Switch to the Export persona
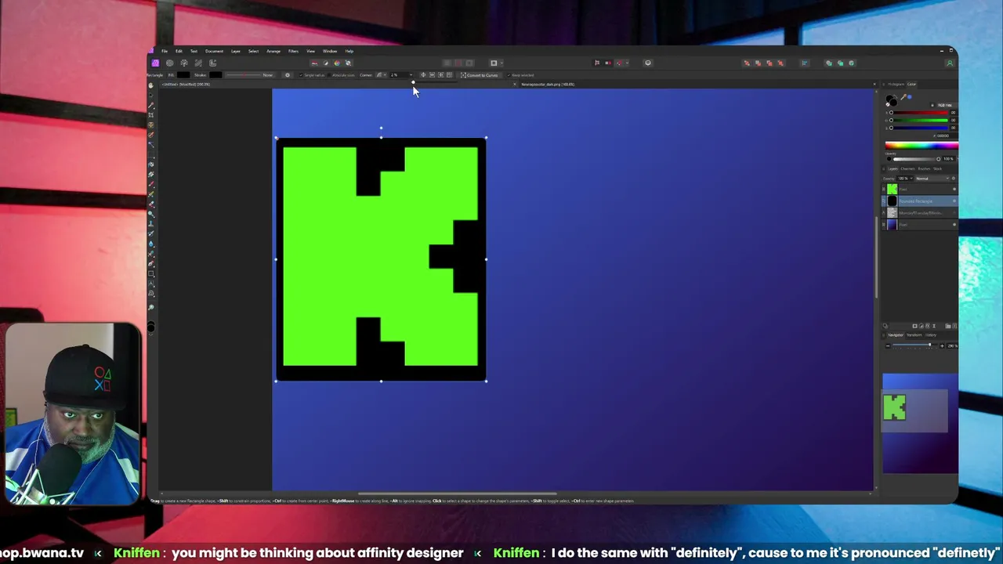Image resolution: width=1003 pixels, height=564 pixels. click(212, 63)
